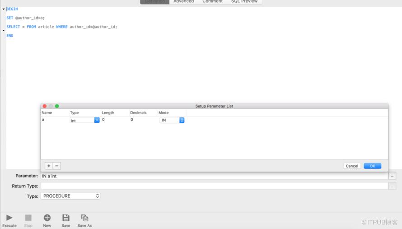Screen dimensions: 402x229
Task: Choose the Save As icon
Action: (84, 218)
